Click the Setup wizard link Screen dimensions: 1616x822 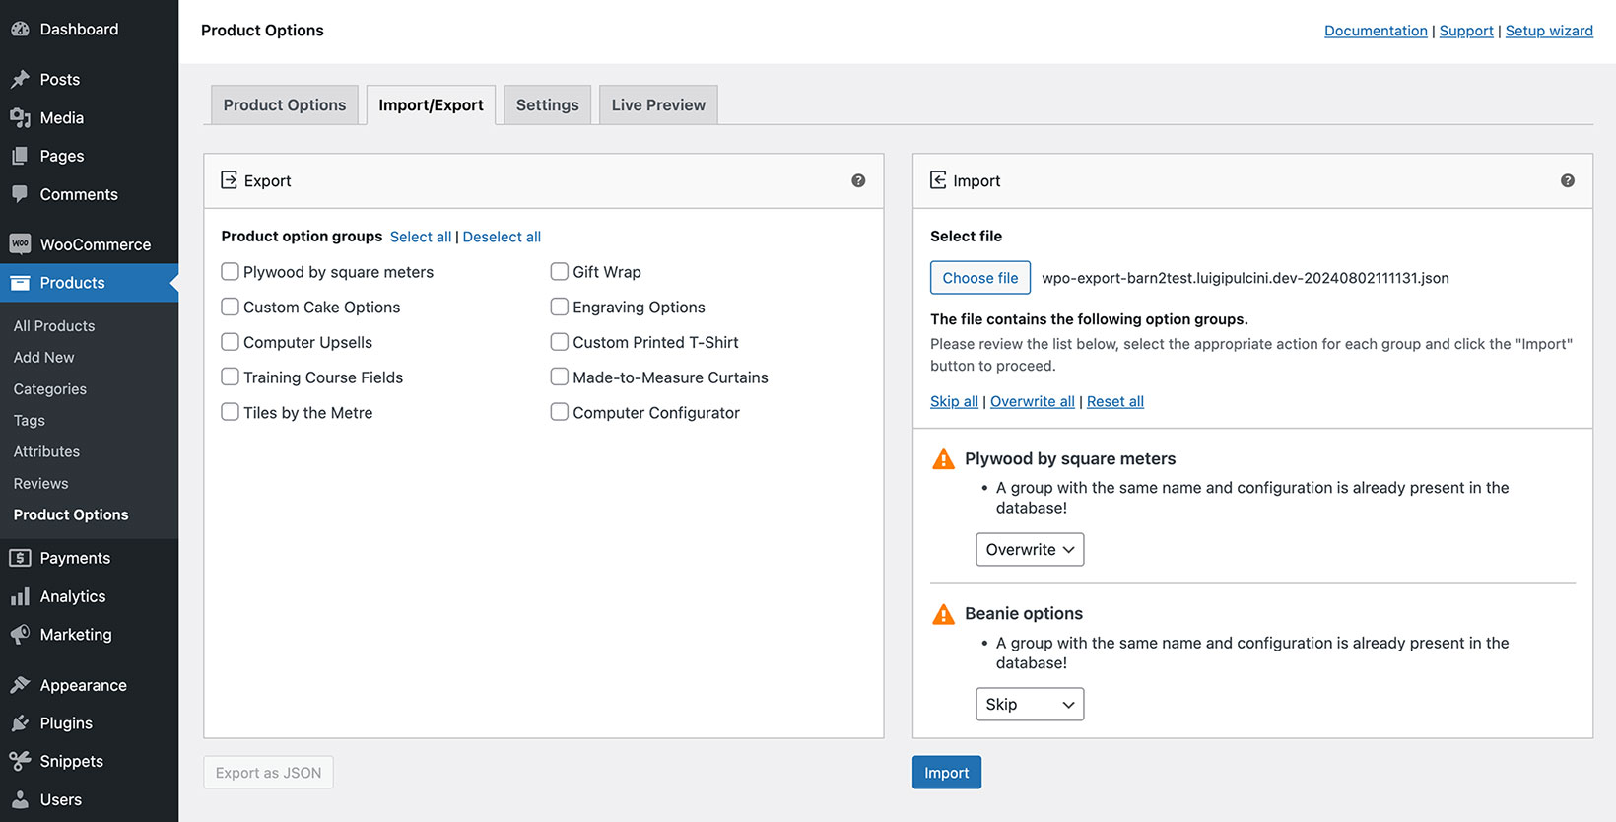click(x=1549, y=31)
